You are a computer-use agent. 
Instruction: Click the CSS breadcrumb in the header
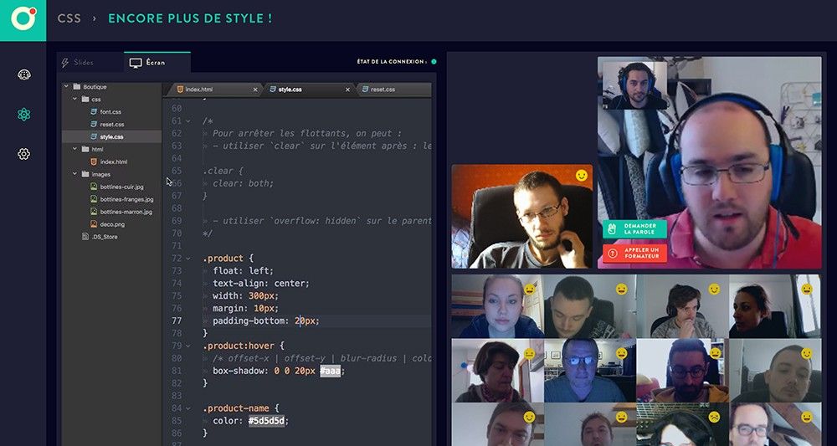pos(69,18)
